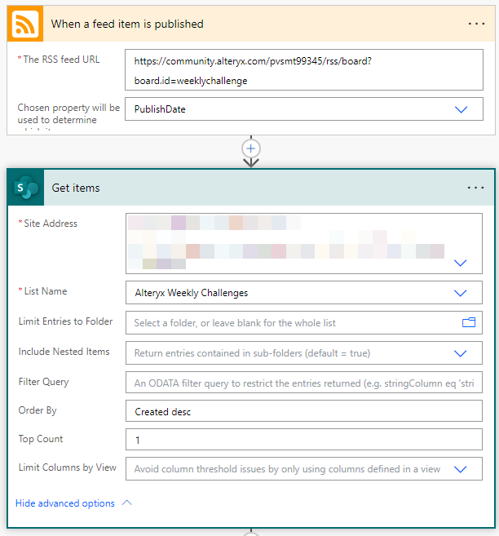Open the folder picker for Limit Entries
Image resolution: width=499 pixels, height=536 pixels.
coord(469,322)
